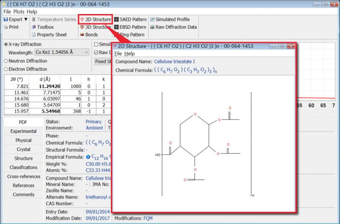This screenshot has width=340, height=224.
Task: Open Raw Diffraction Data
Action: 173,27
